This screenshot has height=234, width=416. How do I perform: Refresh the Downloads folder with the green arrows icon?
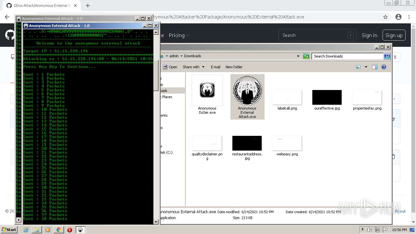[x=306, y=56]
